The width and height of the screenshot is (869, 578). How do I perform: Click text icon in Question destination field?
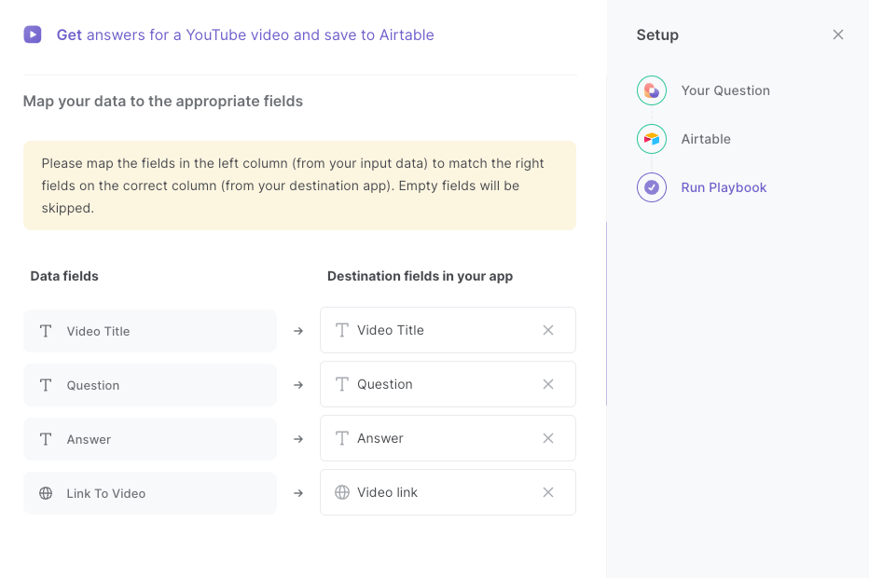342,384
